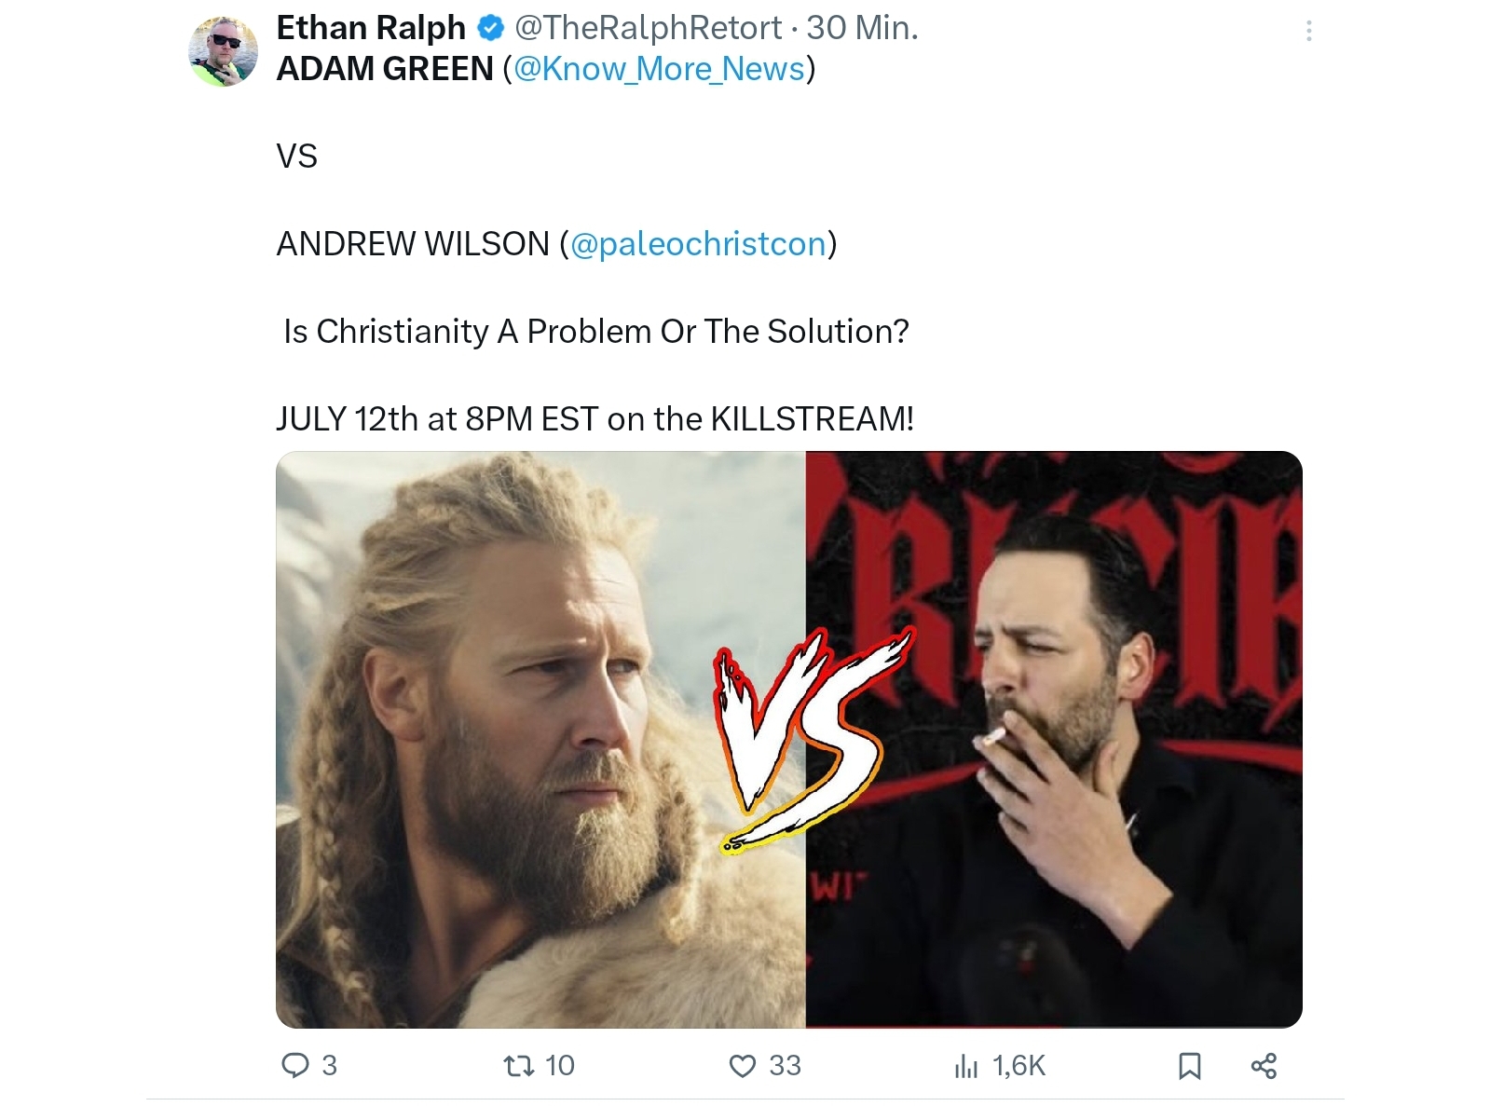Open the left Viking portrait image
1490x1106 pixels.
point(540,740)
